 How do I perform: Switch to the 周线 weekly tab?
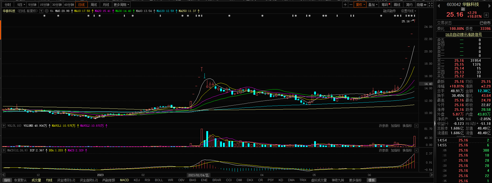coord(94,5)
